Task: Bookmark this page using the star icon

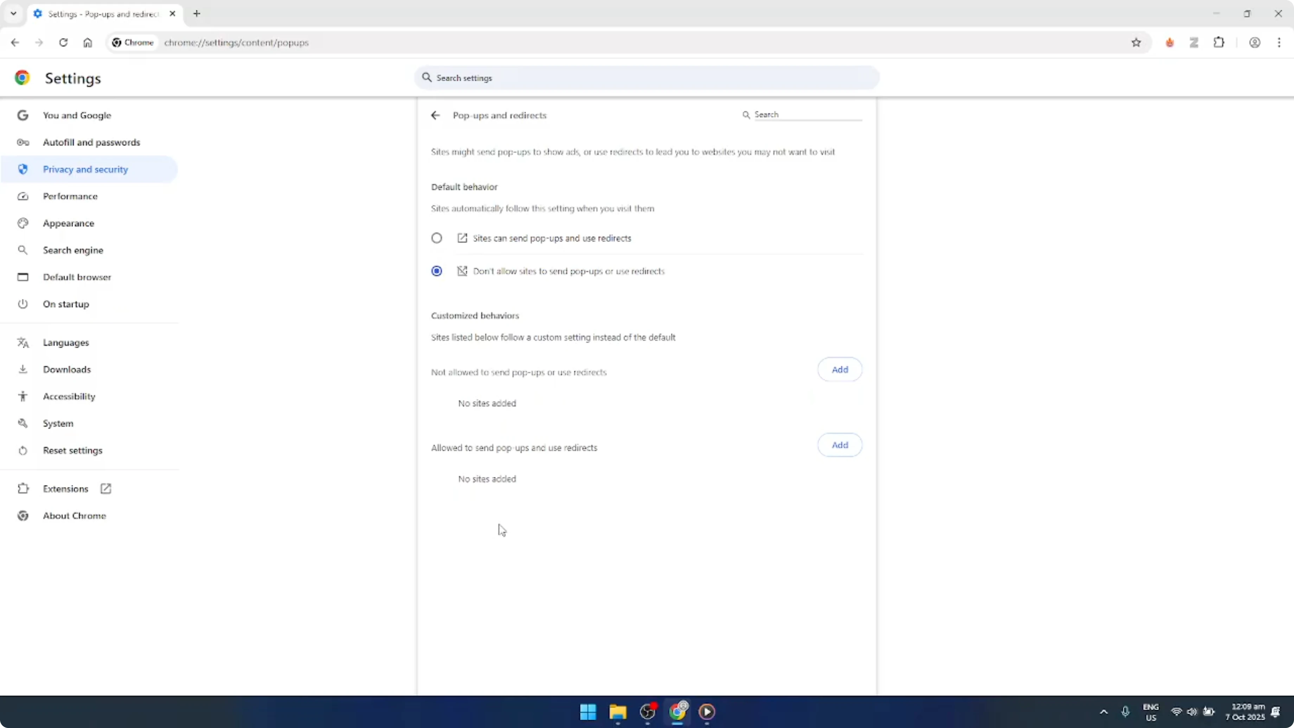Action: [1136, 43]
